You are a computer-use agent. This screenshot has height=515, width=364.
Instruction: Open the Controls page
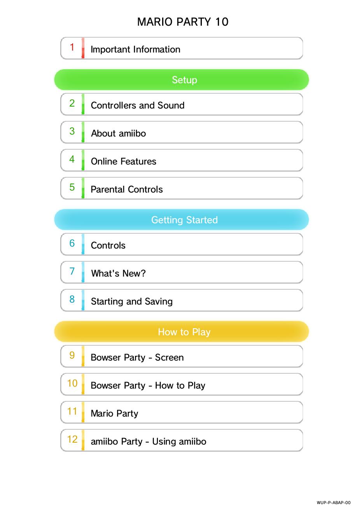click(x=181, y=245)
